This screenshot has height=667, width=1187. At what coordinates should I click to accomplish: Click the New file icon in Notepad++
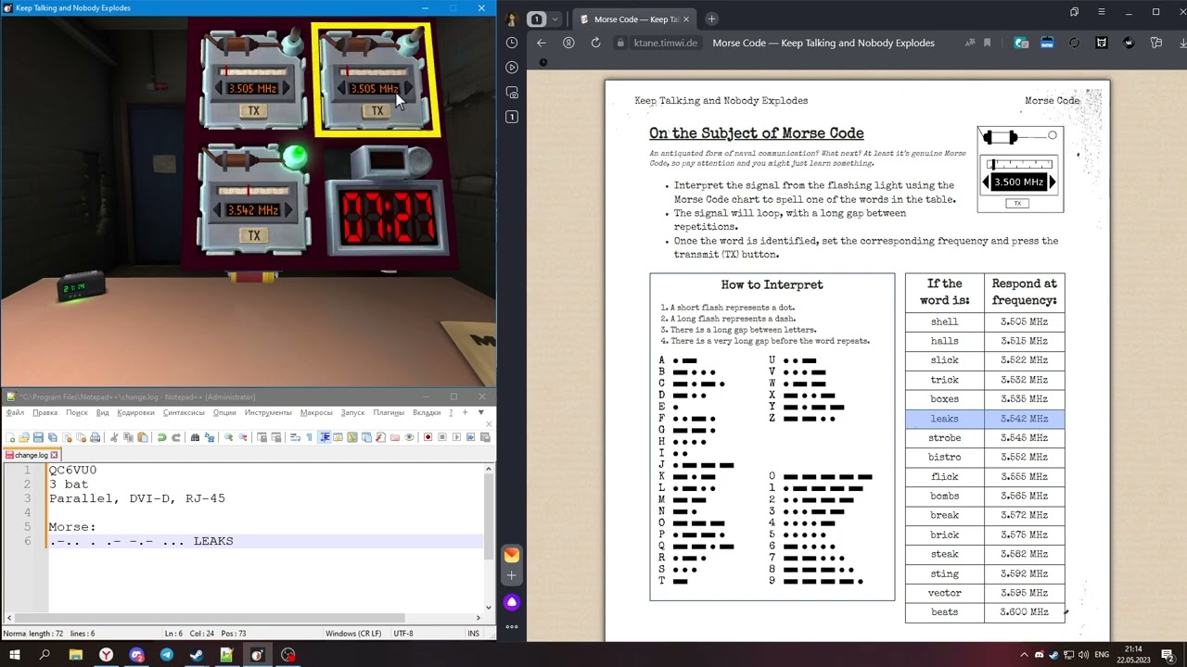(x=10, y=437)
